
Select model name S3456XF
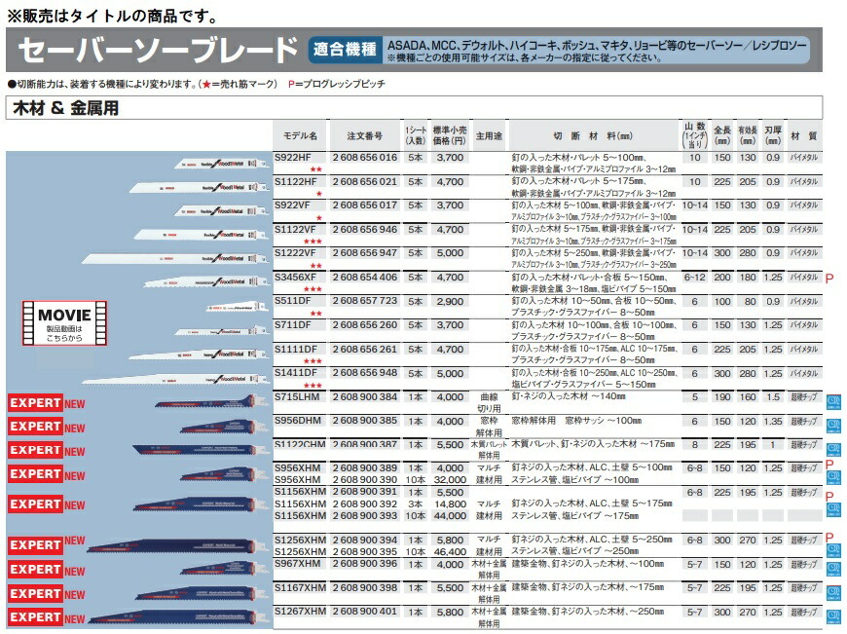tap(295, 278)
